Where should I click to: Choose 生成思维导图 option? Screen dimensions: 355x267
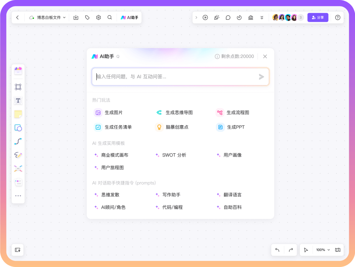(x=174, y=113)
